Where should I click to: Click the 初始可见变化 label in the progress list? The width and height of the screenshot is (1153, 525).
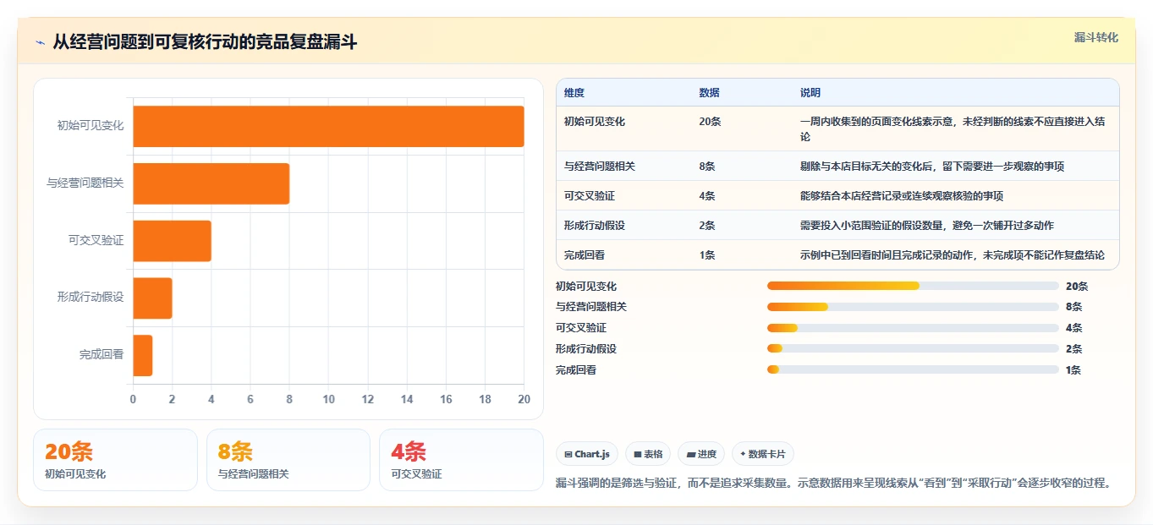coord(586,287)
